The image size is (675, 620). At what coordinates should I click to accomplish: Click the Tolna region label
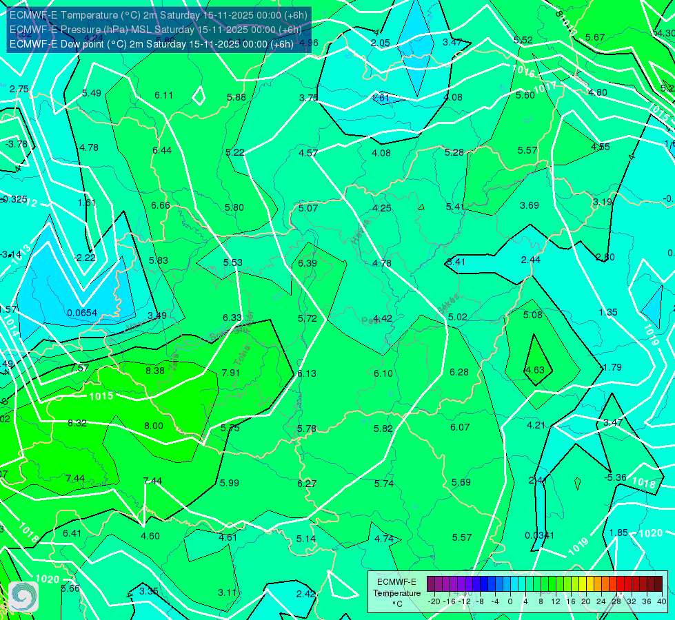(x=242, y=355)
